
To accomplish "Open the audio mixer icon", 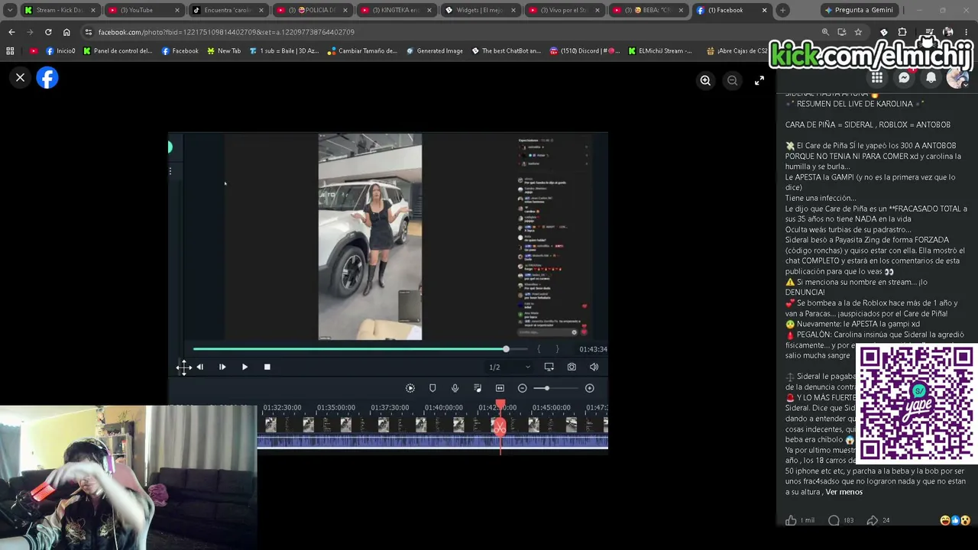I will (478, 389).
